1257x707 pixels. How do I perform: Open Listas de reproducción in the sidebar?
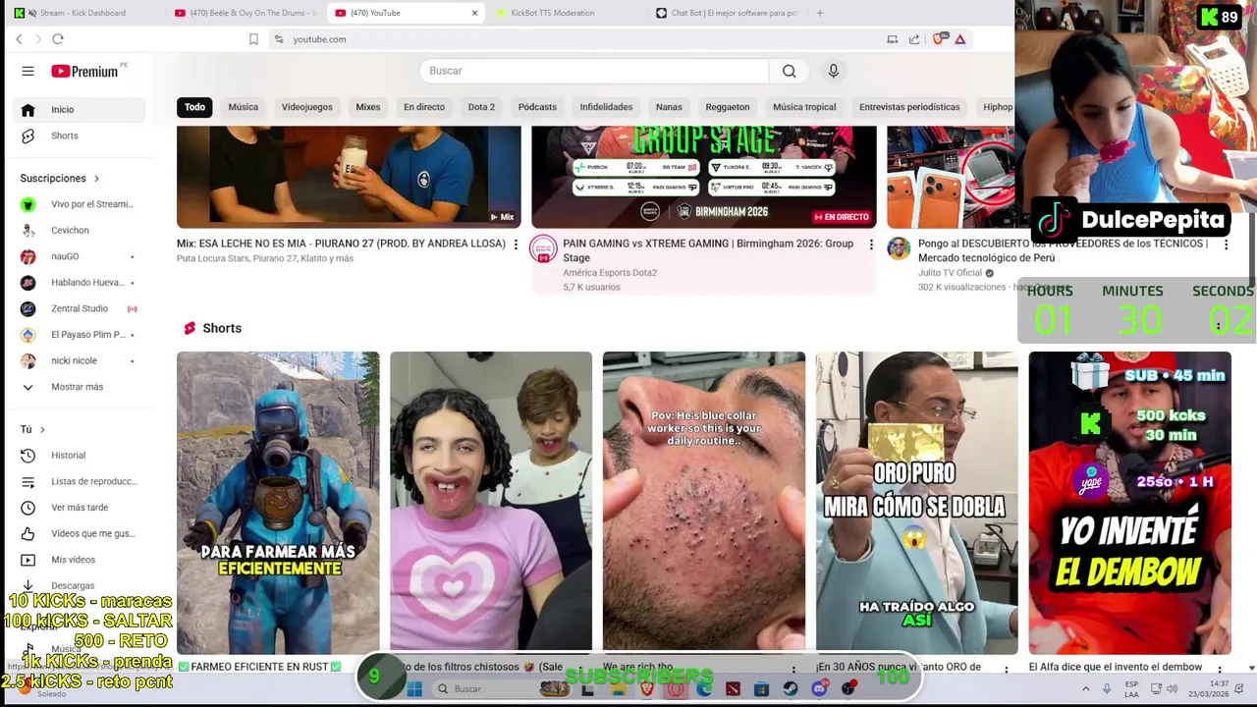[x=79, y=481]
